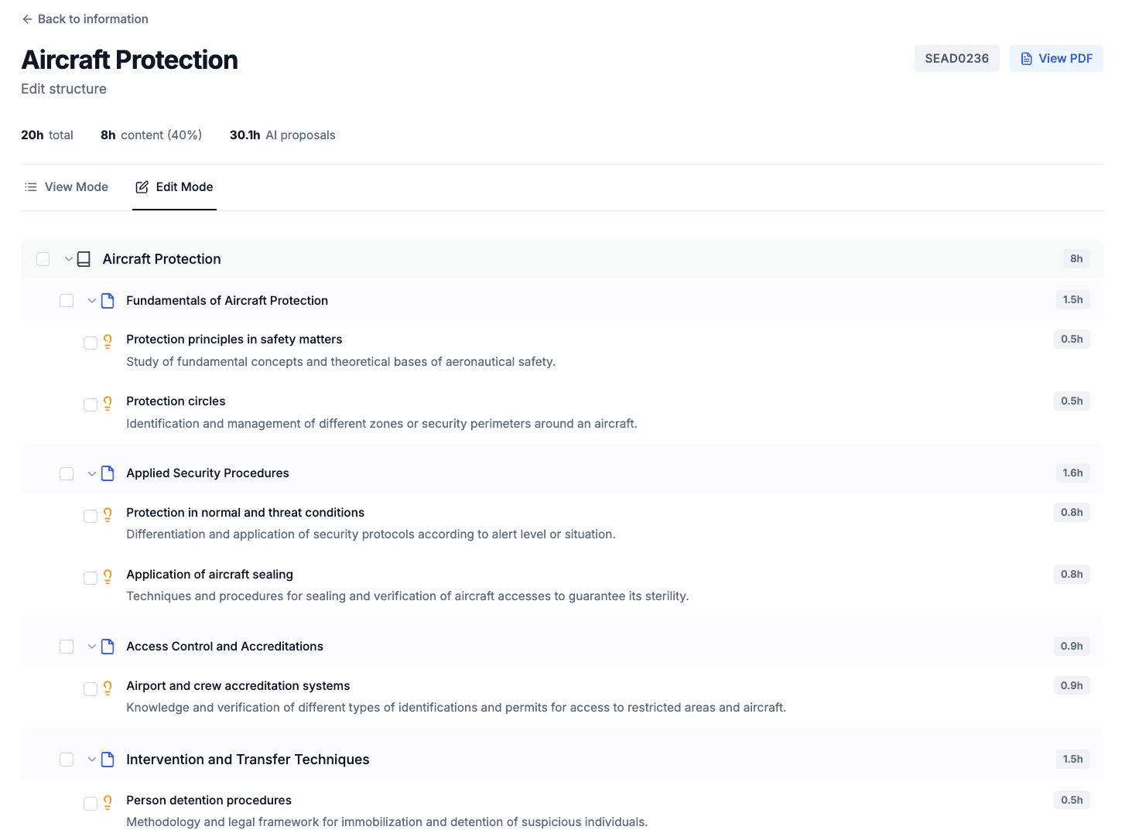The image size is (1132, 840).
Task: Click lightbulb icon beside Person detention procedures
Action: point(108,802)
